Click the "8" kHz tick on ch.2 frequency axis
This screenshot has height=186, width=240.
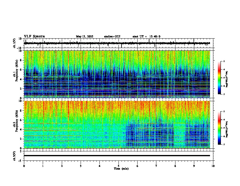[21, 111]
